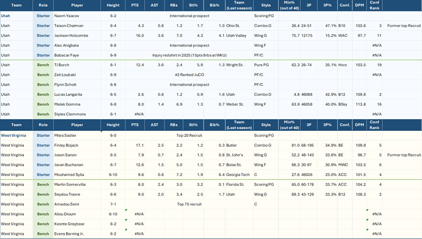Select the Amadou Seini name cell
The height and width of the screenshot is (239, 422).
(x=77, y=204)
